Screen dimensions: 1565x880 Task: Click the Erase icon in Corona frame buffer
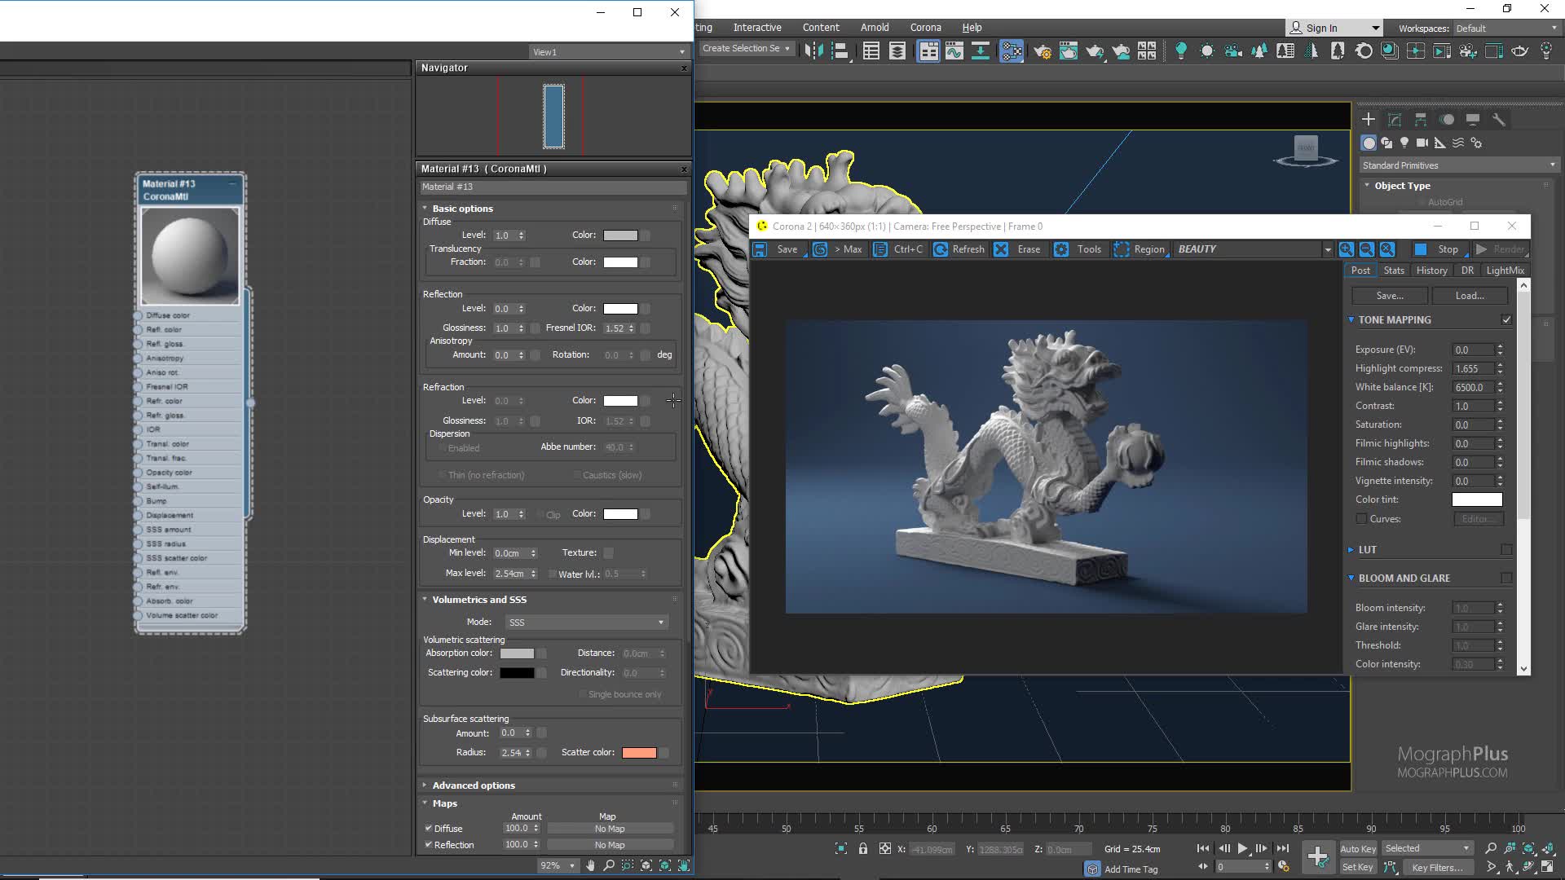click(1001, 249)
